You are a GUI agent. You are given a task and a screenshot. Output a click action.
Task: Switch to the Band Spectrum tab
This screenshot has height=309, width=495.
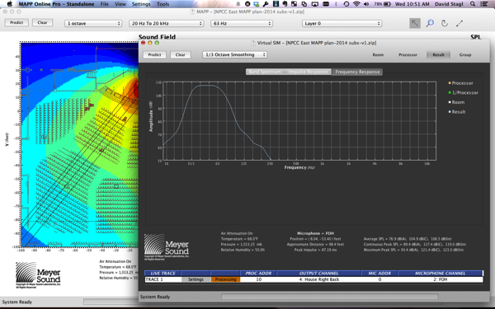click(265, 72)
